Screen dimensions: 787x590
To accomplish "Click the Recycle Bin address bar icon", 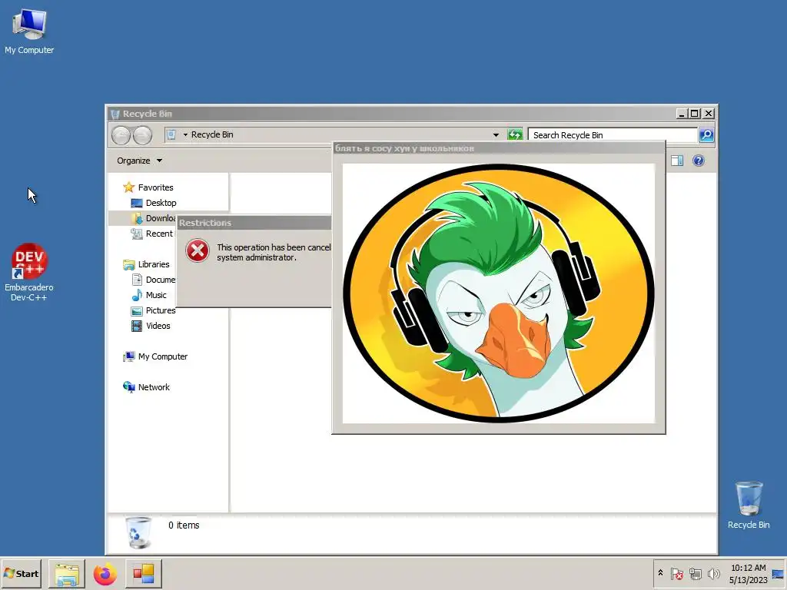I will coord(171,134).
